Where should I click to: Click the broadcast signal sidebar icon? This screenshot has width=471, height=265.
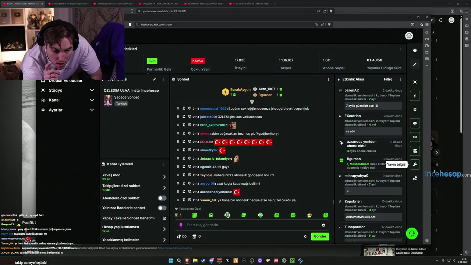coord(415,137)
